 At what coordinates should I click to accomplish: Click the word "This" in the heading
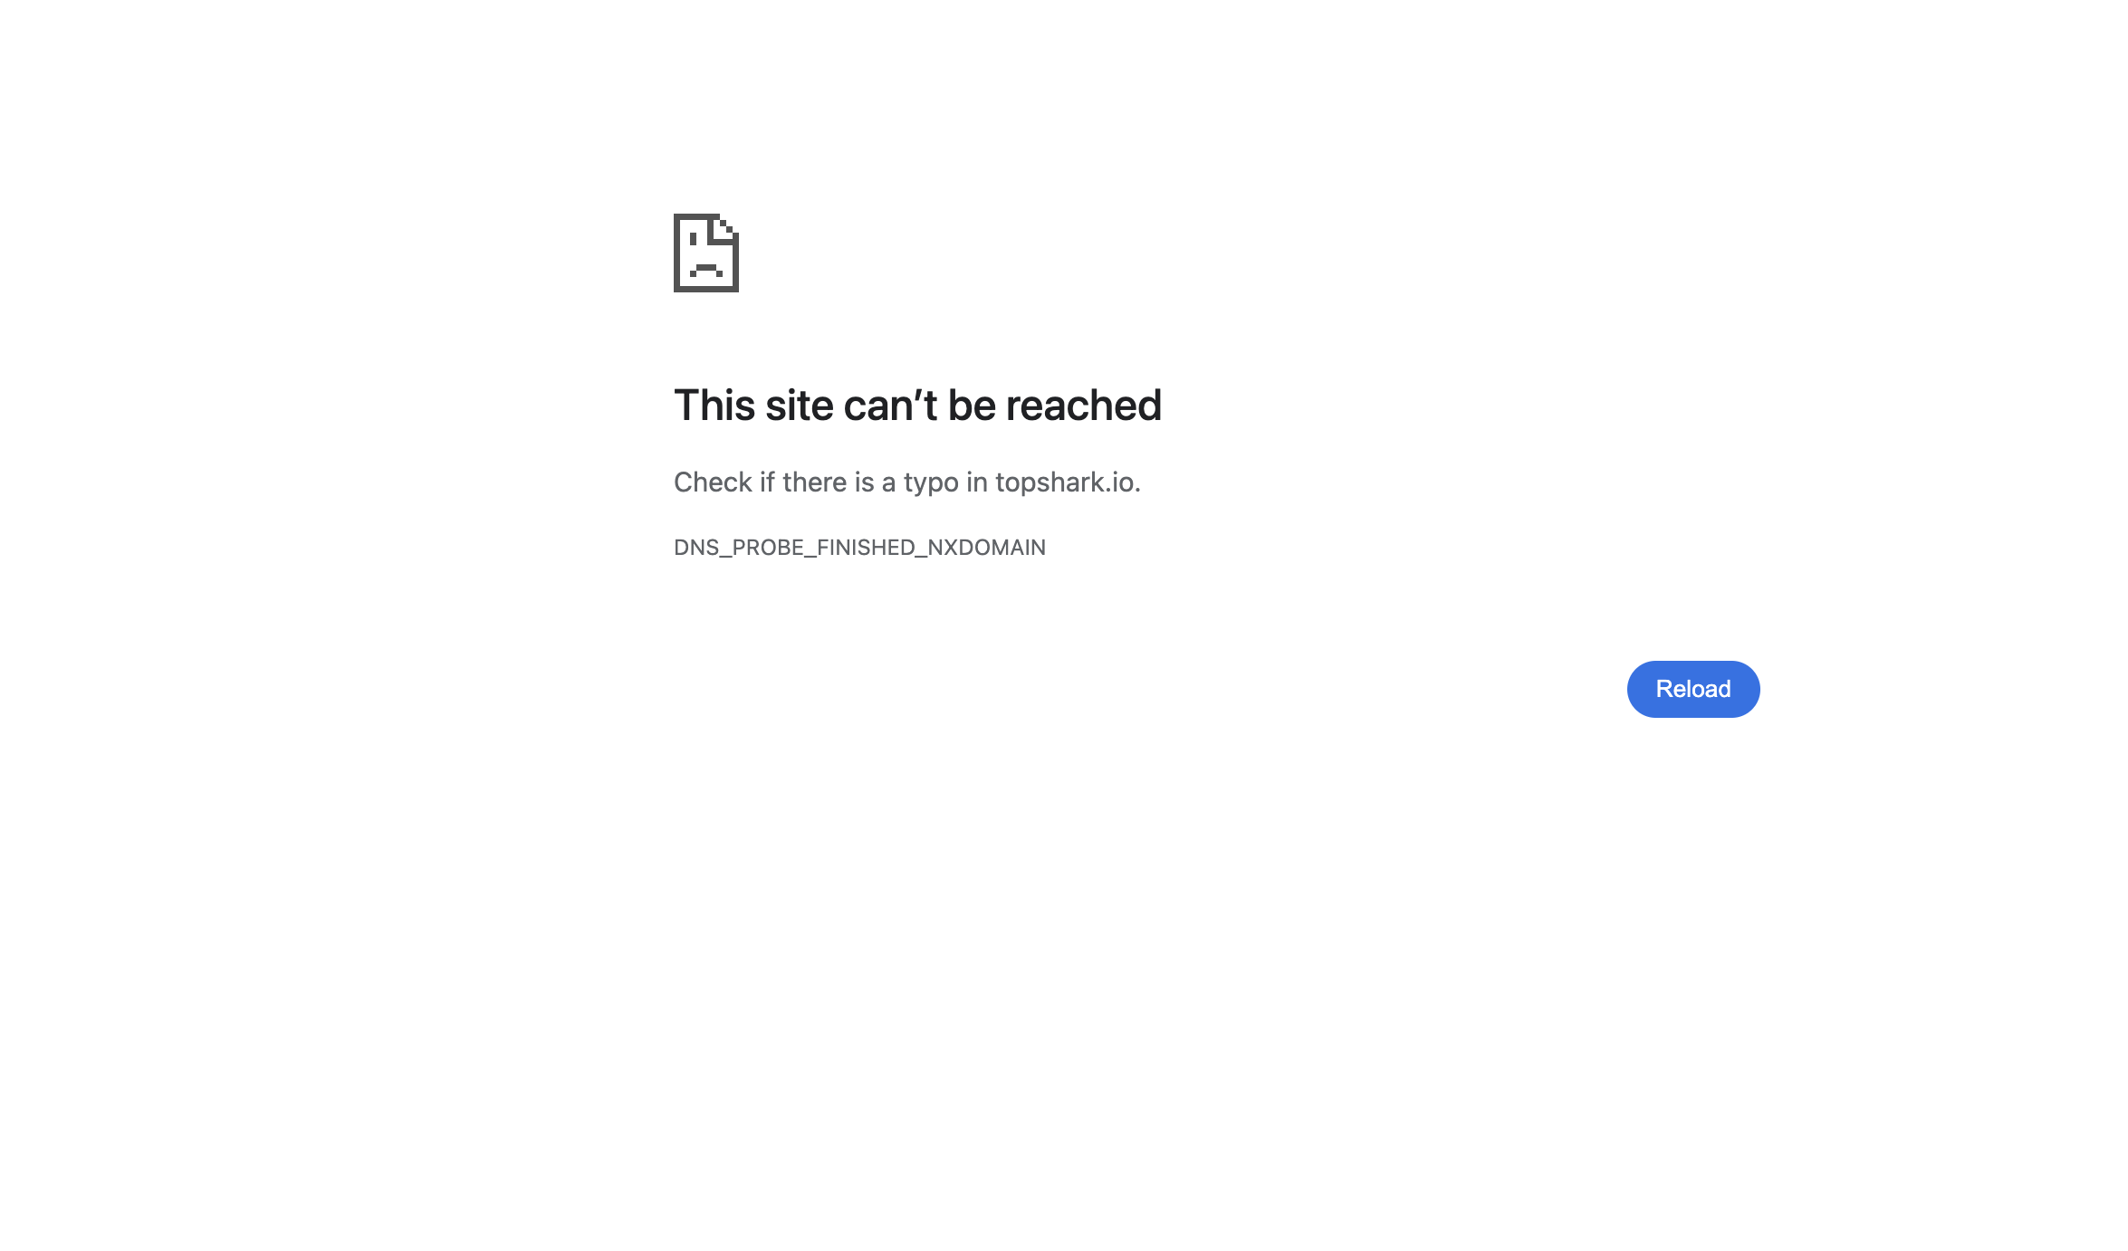pyautogui.click(x=714, y=406)
